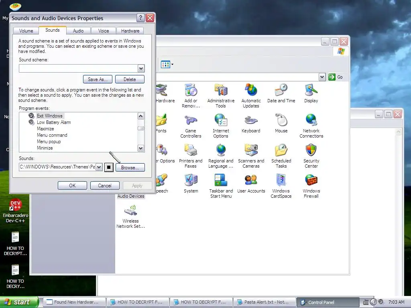Select first HOW TO DECRYPT desktop file

point(15,243)
